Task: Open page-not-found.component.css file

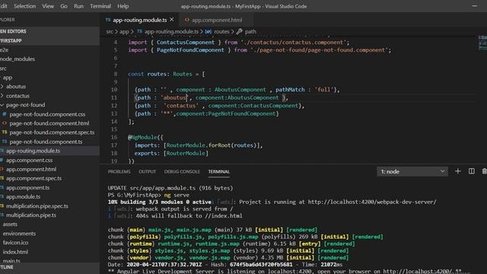Action: [x=47, y=114]
